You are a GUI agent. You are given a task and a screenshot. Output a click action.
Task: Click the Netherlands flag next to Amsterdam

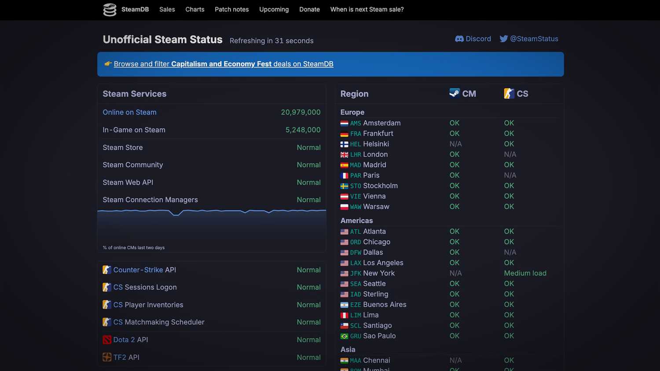click(344, 123)
